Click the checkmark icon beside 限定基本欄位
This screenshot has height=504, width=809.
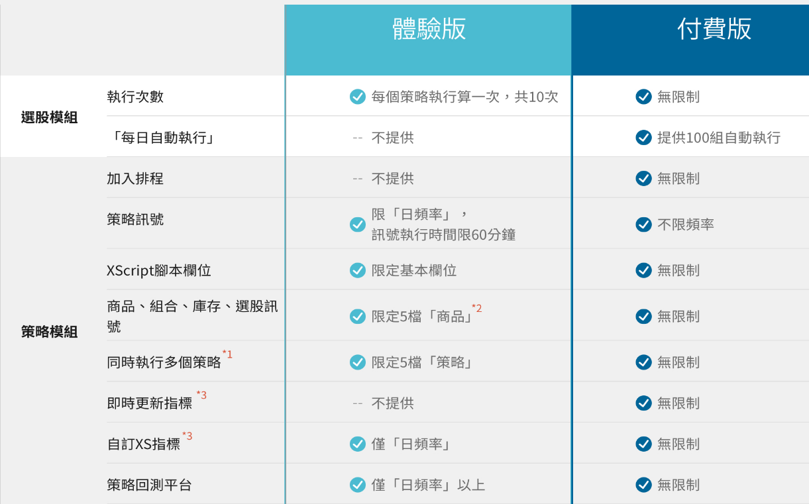click(357, 270)
